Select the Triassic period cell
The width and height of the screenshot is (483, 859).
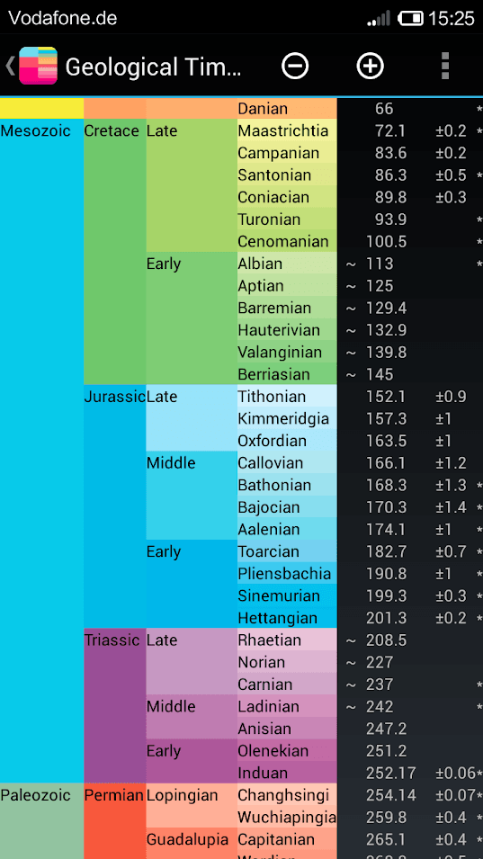[115, 705]
